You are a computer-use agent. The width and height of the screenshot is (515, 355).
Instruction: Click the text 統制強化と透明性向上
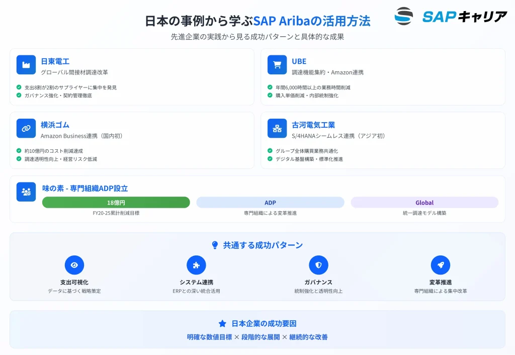point(318,291)
